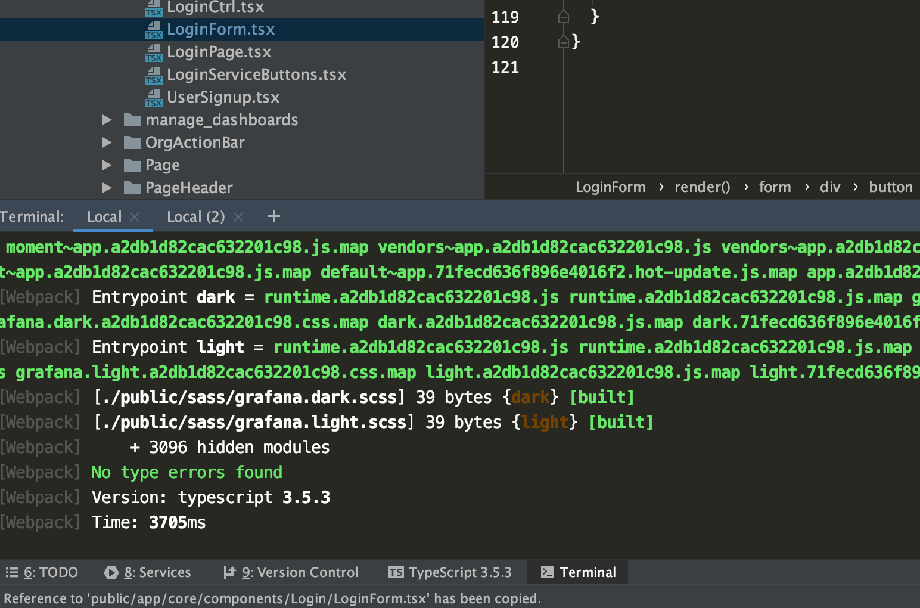Screen dimensions: 920x608
Task: Click 'Time: 3705ms' terminal line
Action: point(149,522)
